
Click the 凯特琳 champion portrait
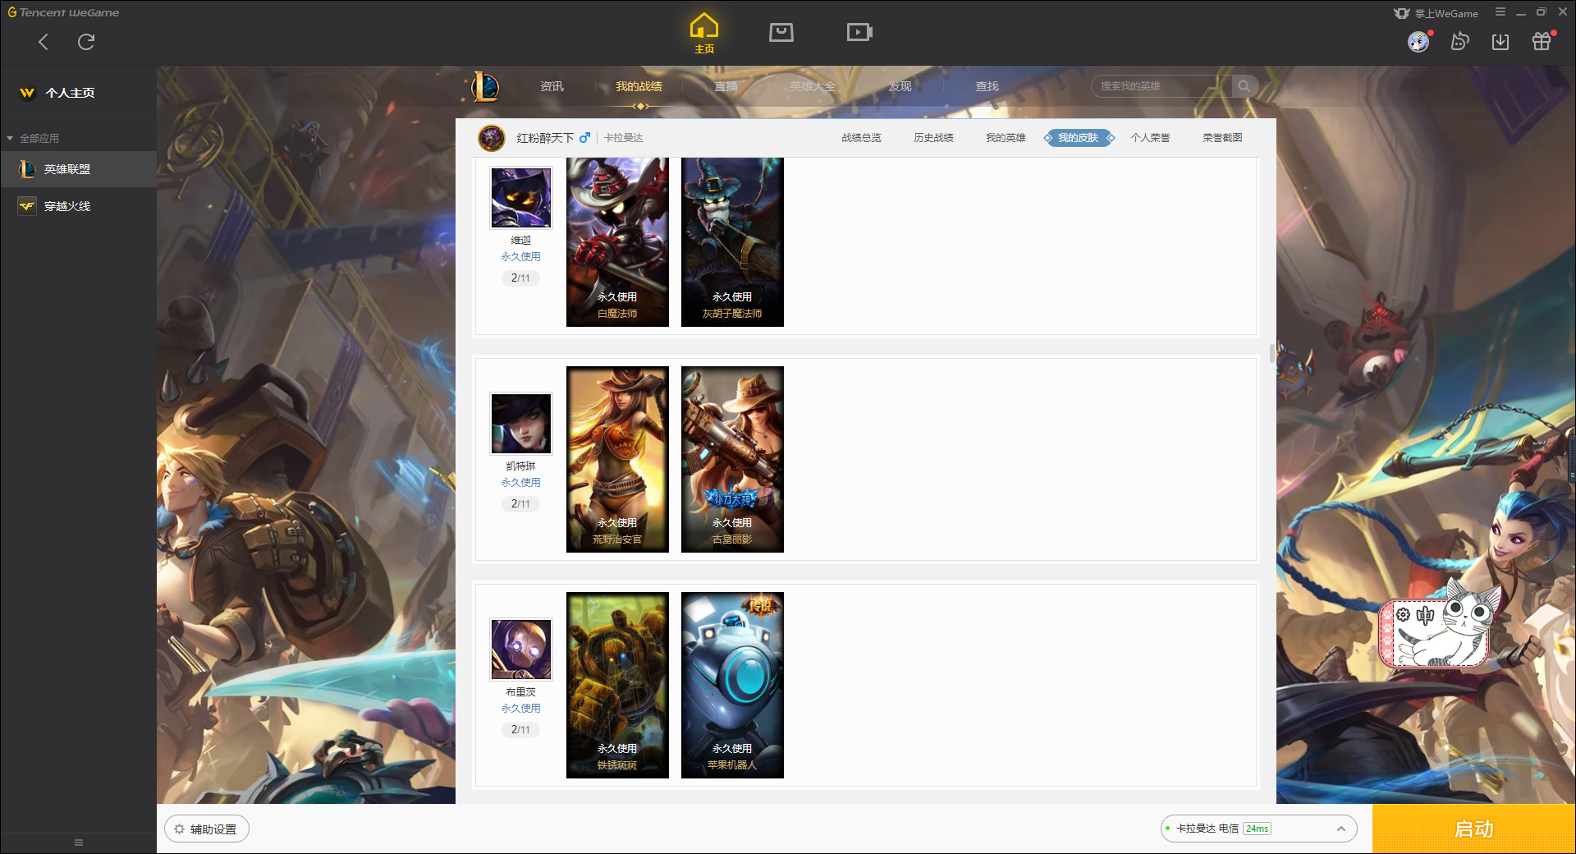(x=521, y=423)
